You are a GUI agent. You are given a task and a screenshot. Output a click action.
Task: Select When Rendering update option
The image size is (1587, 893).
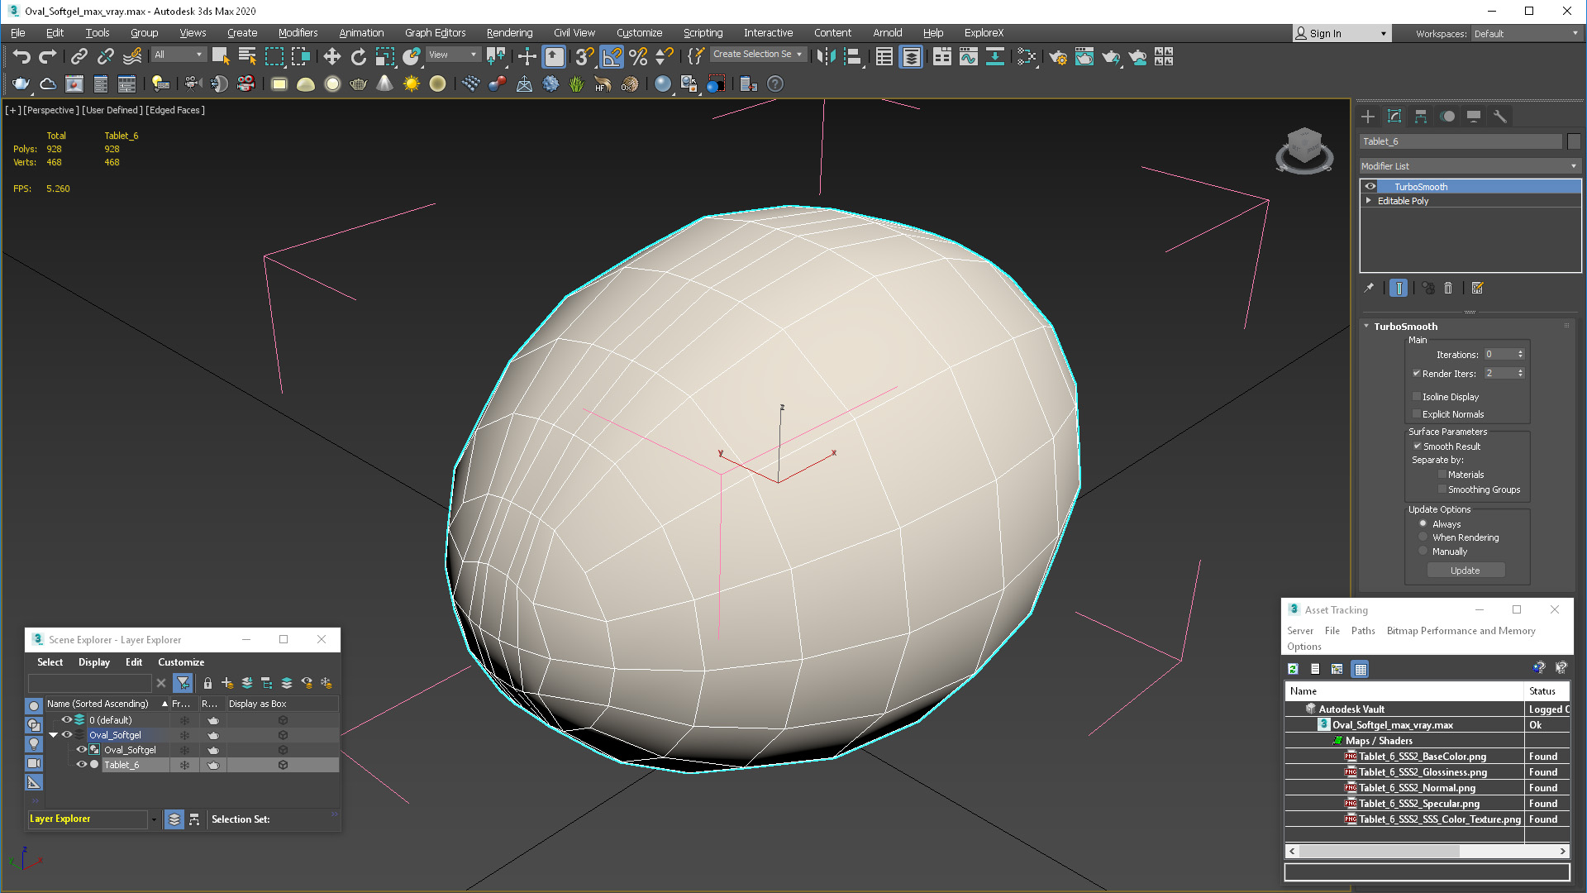[x=1423, y=537]
